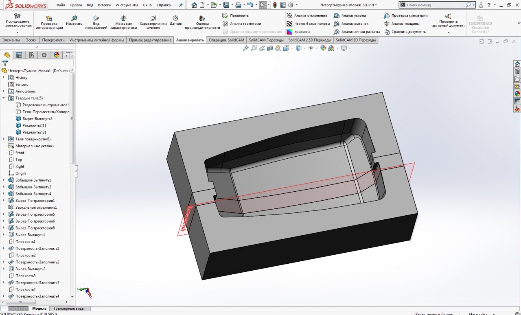The image size is (521, 315).
Task: Click the Измерить (Measure) tool icon
Action: (74, 18)
